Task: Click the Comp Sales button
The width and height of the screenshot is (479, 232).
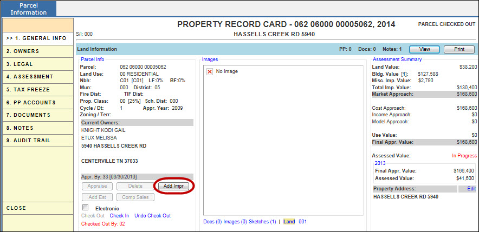Action: click(135, 197)
